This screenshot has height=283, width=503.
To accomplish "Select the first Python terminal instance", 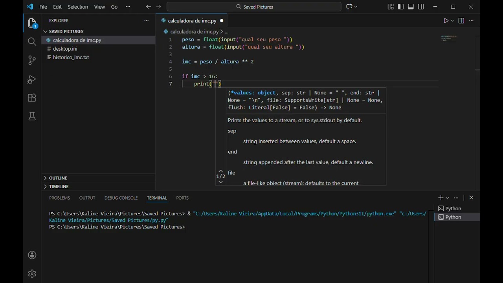I will point(457,208).
